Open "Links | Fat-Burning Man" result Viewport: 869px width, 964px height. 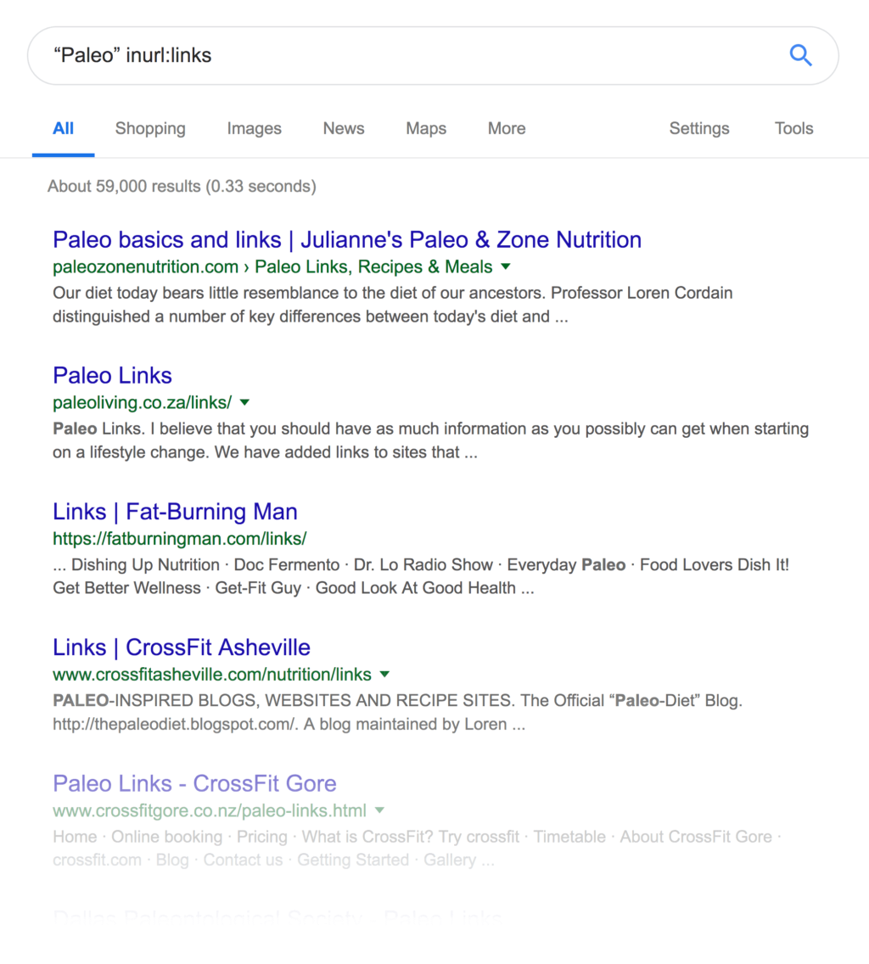click(174, 512)
